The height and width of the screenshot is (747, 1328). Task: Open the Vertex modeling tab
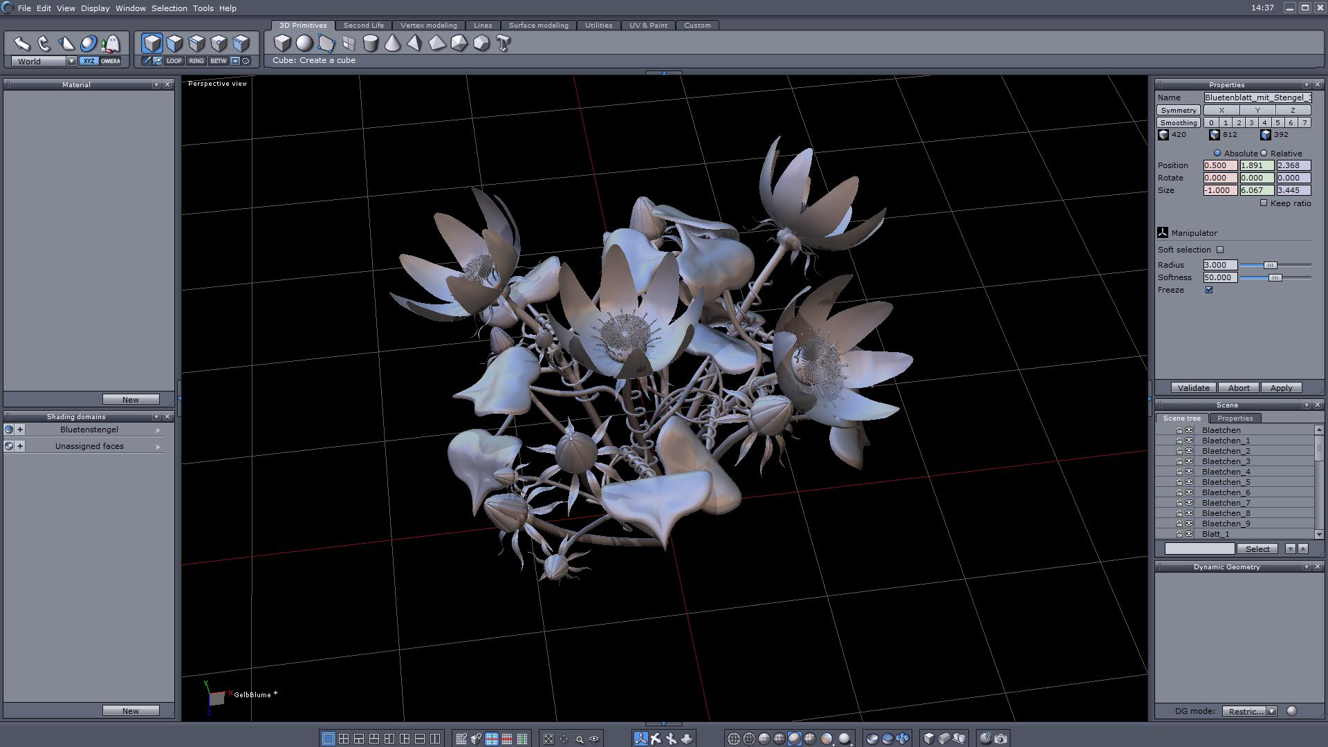428,26
